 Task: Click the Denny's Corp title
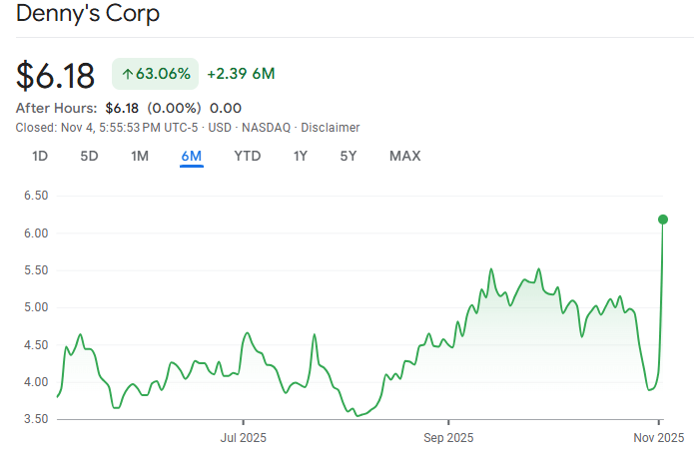(88, 13)
